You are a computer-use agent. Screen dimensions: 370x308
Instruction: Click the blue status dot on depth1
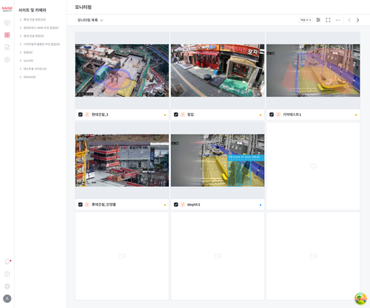click(x=260, y=205)
